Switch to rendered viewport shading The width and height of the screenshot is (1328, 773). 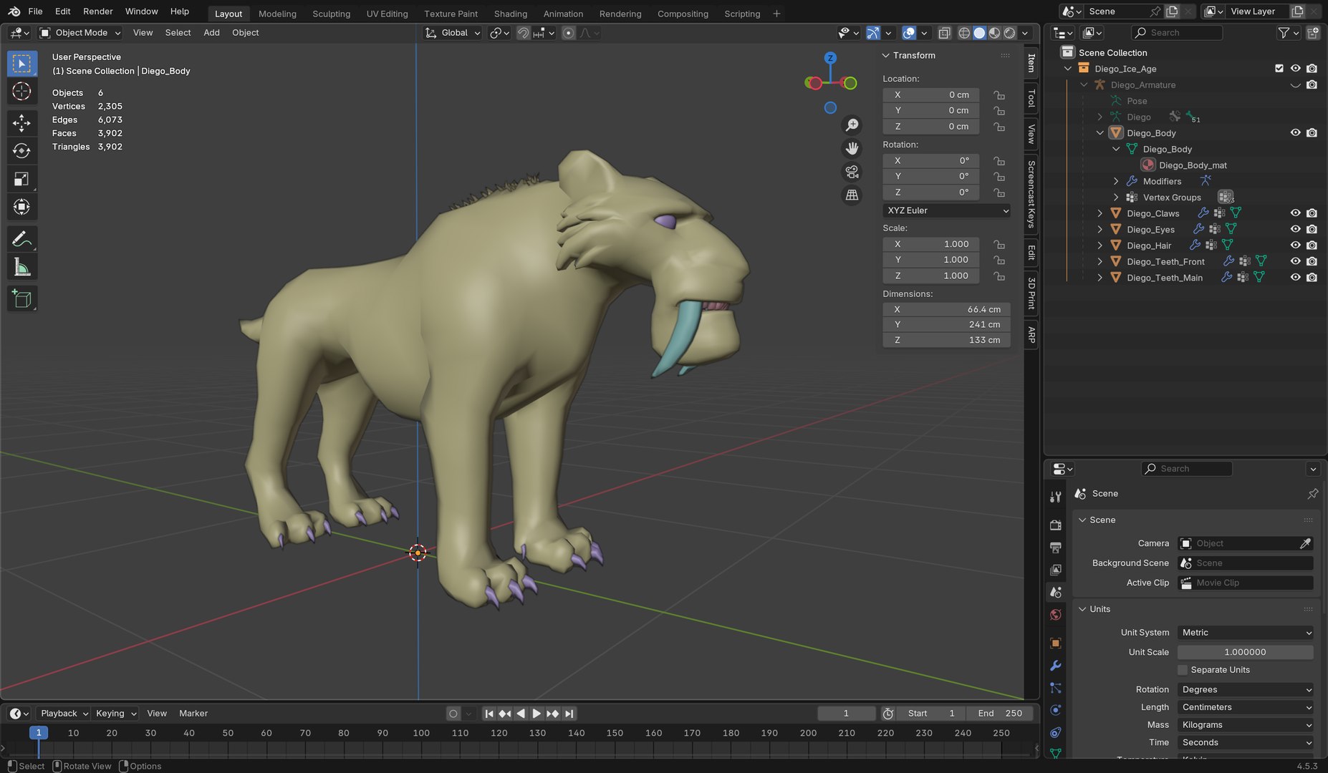(x=1009, y=33)
